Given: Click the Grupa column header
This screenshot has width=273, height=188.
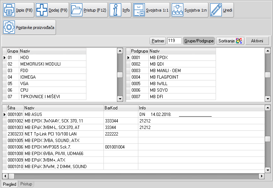Looking at the screenshot, I should [x=13, y=51].
